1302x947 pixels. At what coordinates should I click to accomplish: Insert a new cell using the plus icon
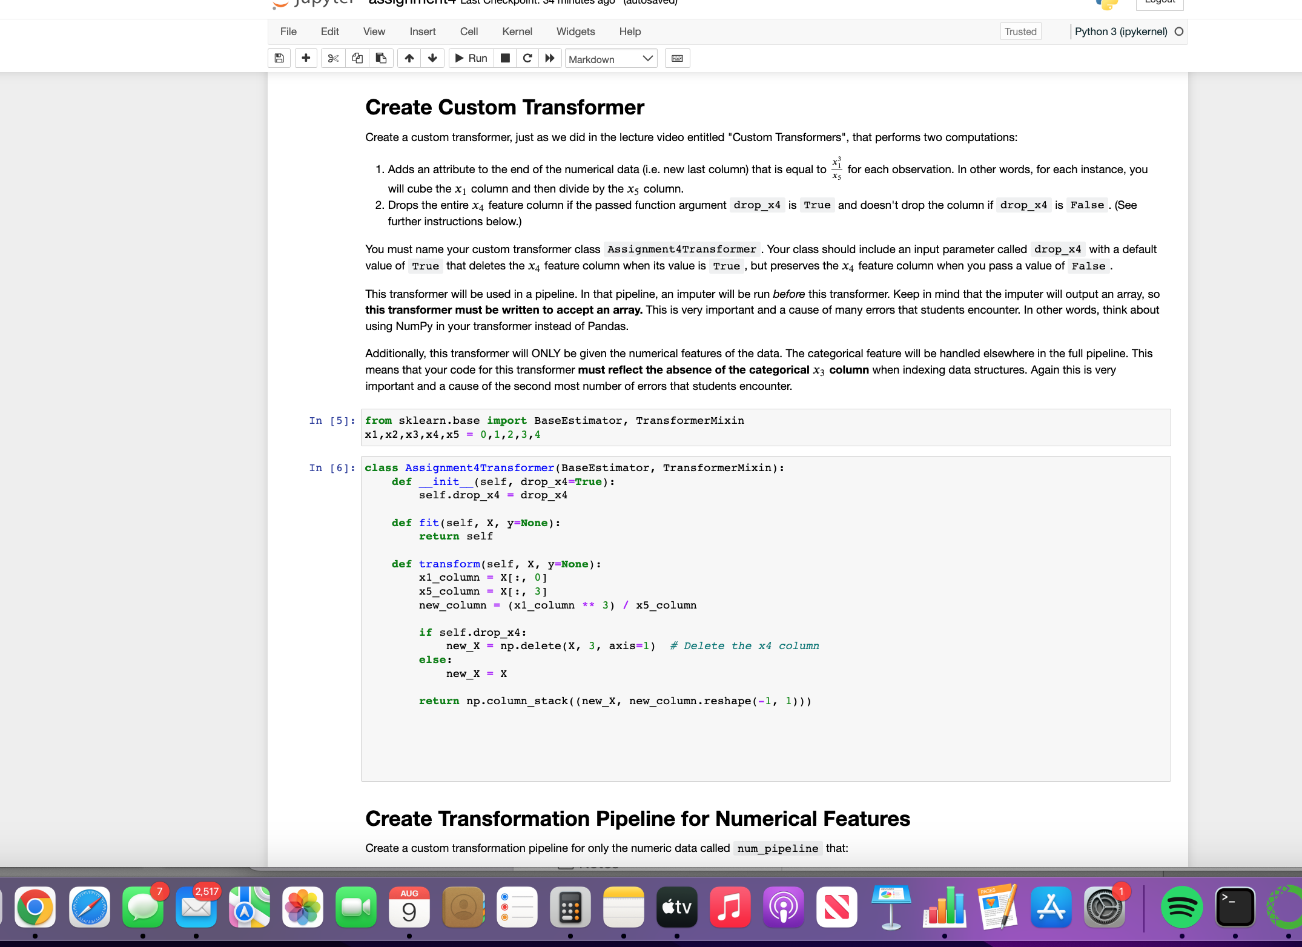[306, 58]
